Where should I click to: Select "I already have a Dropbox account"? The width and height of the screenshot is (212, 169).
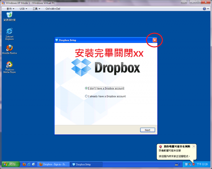[x=105, y=96]
